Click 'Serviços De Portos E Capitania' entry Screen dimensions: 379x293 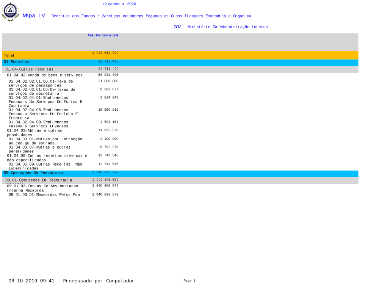tap(45, 102)
